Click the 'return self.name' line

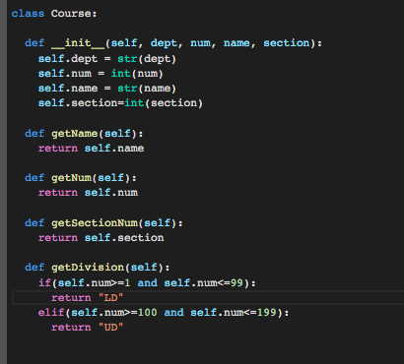(x=91, y=149)
